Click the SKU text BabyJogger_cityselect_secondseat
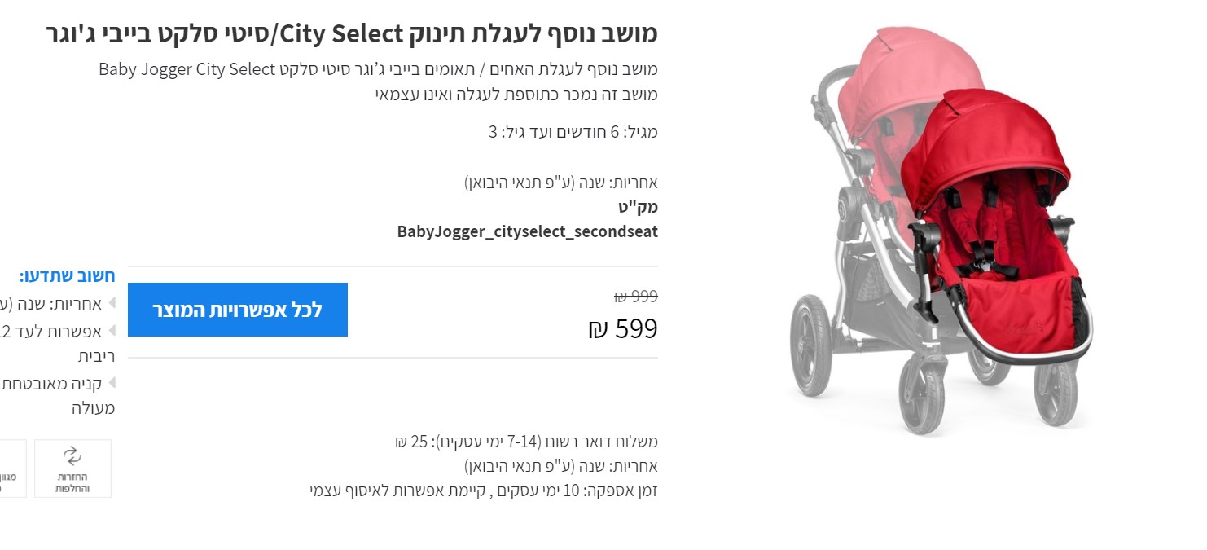1207x550 pixels. click(x=527, y=231)
